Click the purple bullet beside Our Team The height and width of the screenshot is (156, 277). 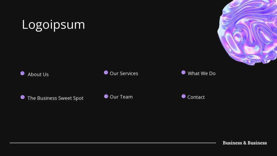point(106,96)
